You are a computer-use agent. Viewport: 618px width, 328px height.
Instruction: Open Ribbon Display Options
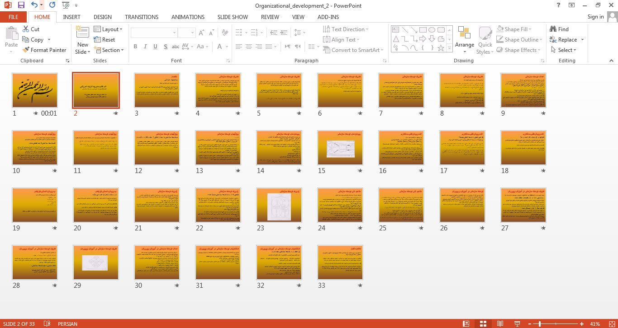pos(572,5)
